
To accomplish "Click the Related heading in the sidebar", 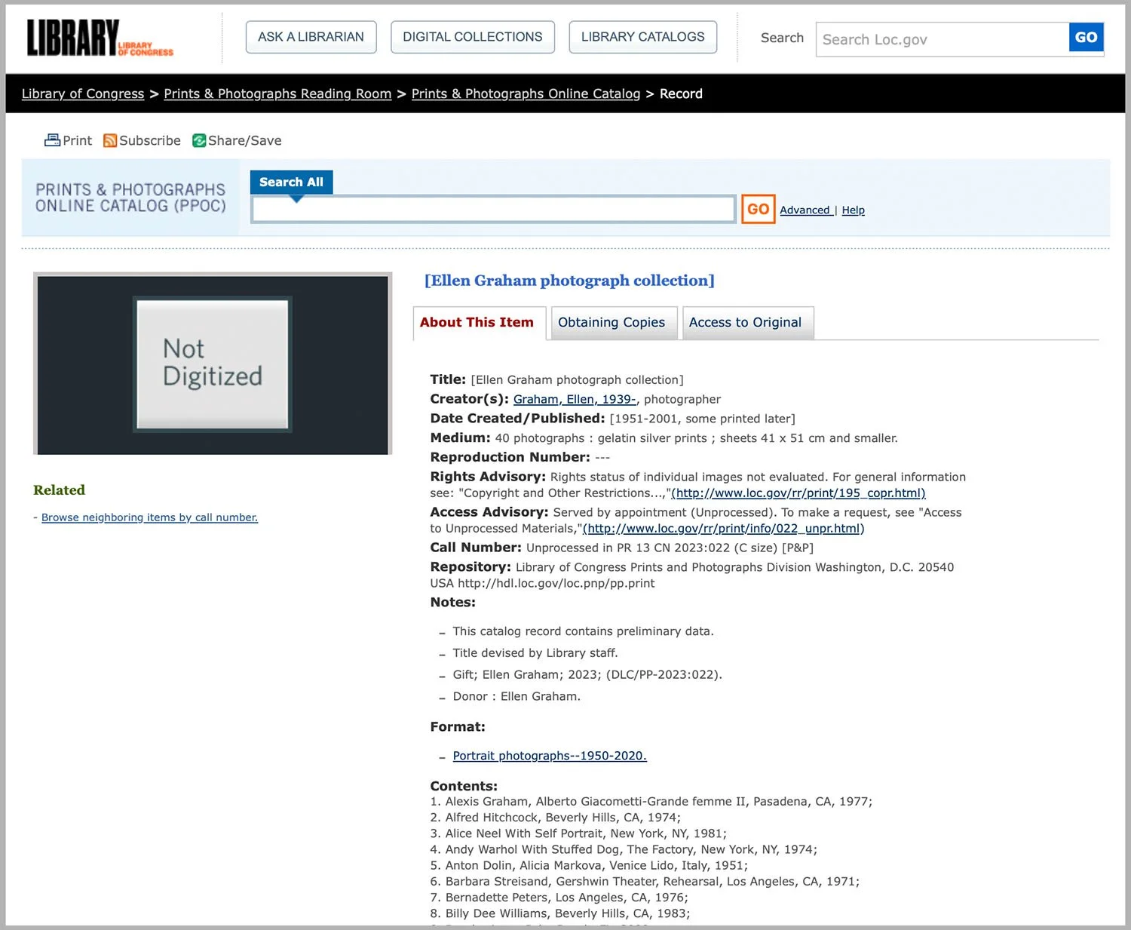I will pos(59,490).
